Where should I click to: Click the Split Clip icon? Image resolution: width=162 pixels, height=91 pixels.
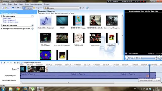[x=156, y=58]
